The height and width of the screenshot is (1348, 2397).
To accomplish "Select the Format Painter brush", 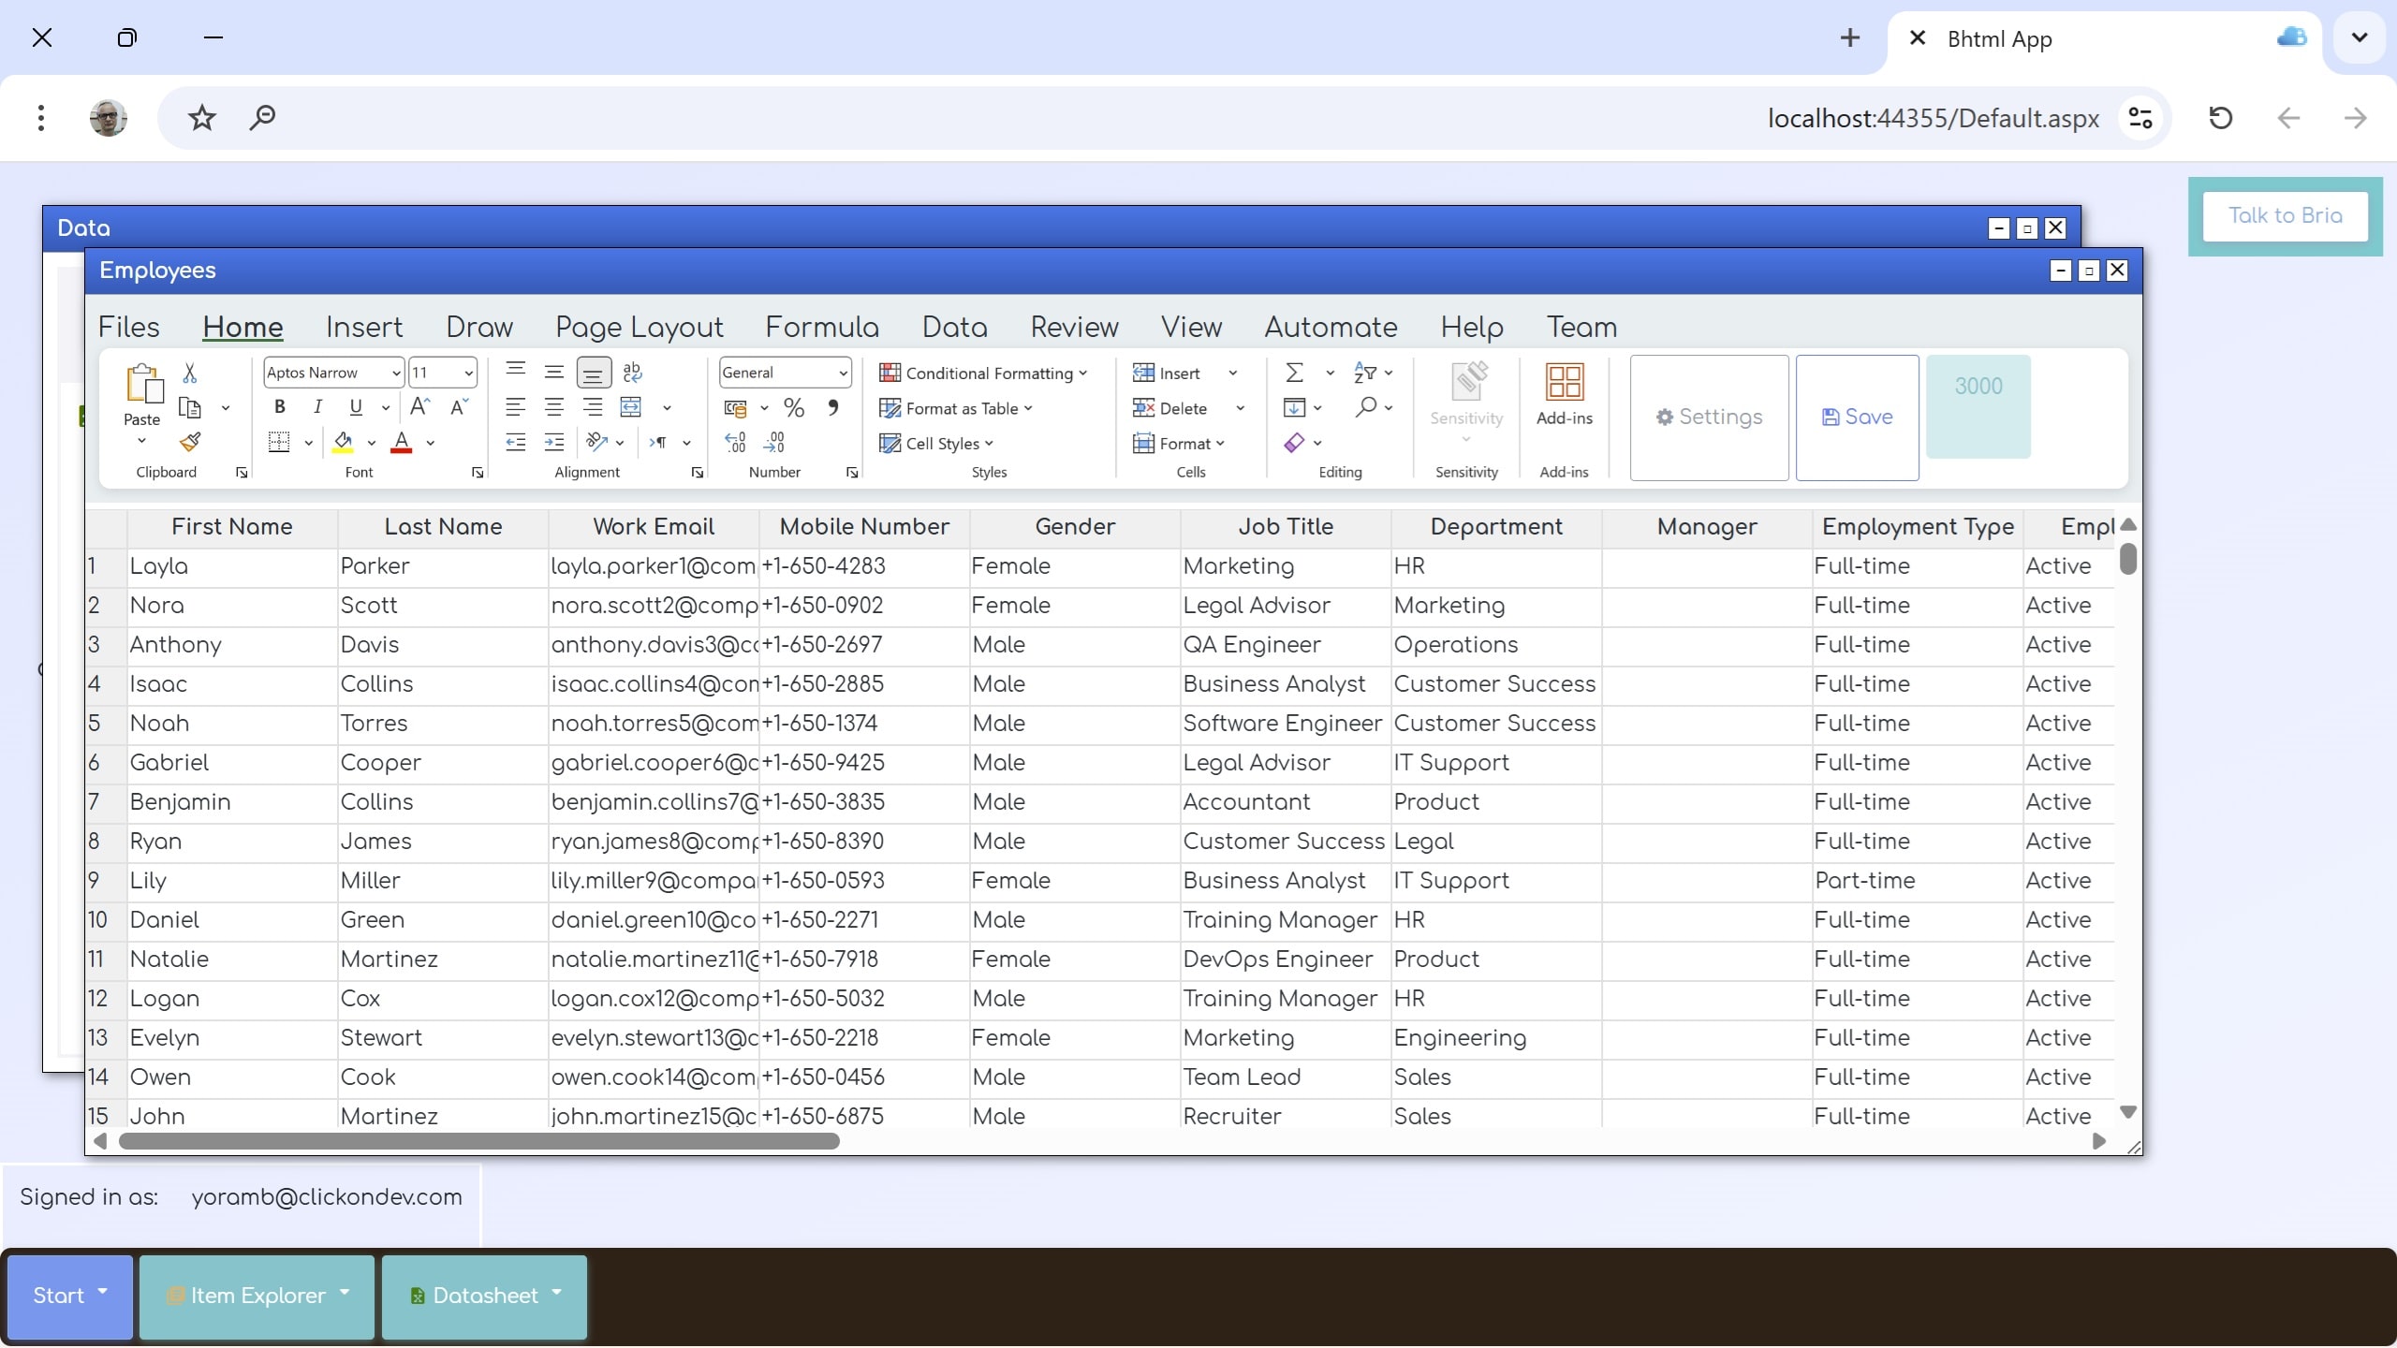I will [x=190, y=442].
